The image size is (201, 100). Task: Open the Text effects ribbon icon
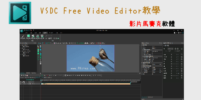point(42,36)
